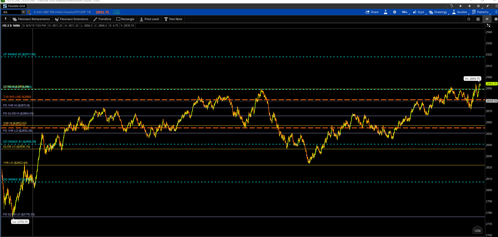Open the grid layout selector icon

478,6
